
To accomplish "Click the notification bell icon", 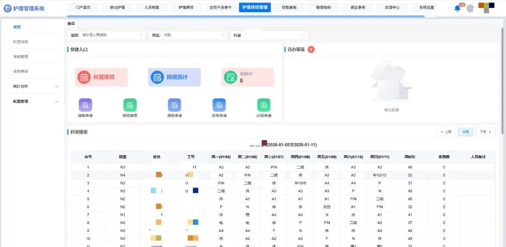I will 457,8.
